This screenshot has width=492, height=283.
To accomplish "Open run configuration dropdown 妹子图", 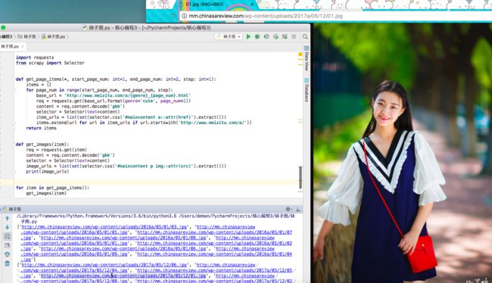I will (229, 37).
